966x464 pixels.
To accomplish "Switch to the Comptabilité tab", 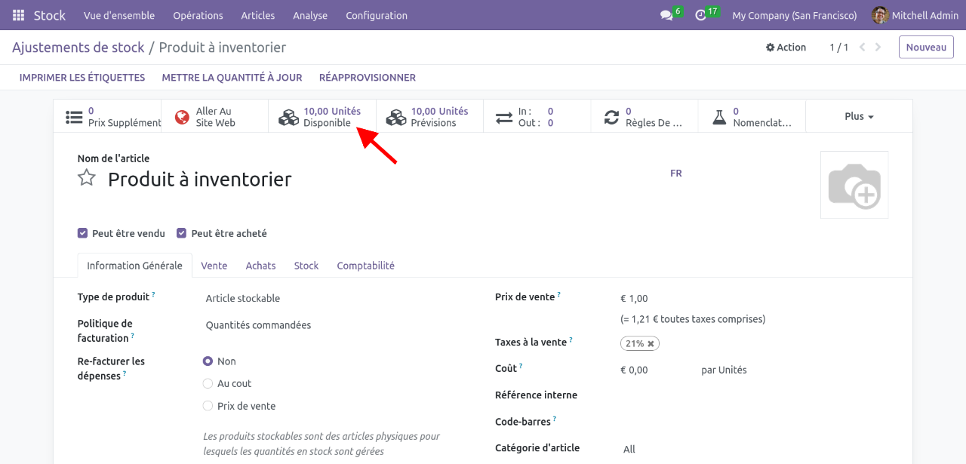I will click(365, 266).
